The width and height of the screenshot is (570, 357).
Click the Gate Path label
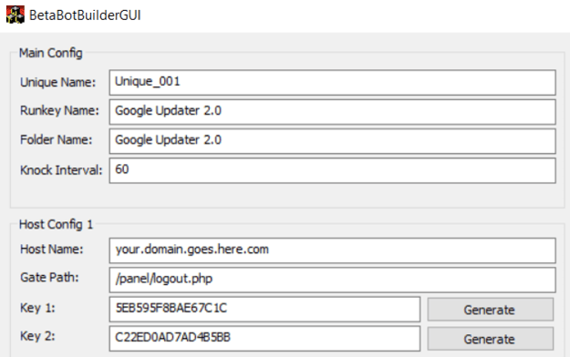pyautogui.click(x=49, y=278)
